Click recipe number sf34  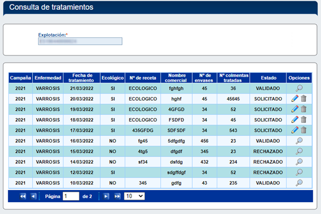[x=143, y=162]
